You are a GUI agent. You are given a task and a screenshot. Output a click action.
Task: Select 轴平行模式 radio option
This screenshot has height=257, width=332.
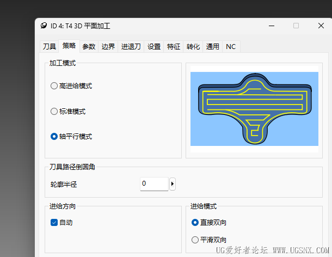pyautogui.click(x=71, y=136)
